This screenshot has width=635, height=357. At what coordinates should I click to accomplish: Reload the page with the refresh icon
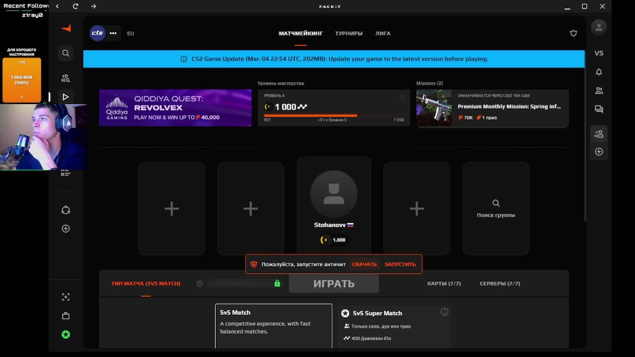click(x=75, y=6)
